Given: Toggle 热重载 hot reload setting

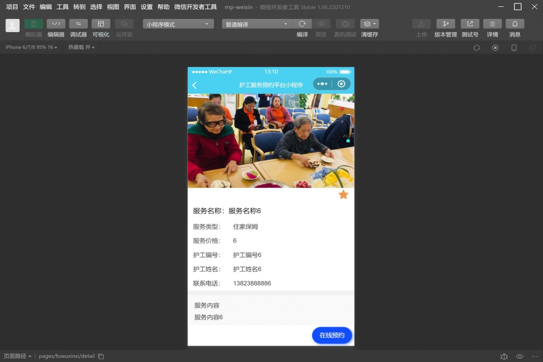Looking at the screenshot, I should coord(81,47).
